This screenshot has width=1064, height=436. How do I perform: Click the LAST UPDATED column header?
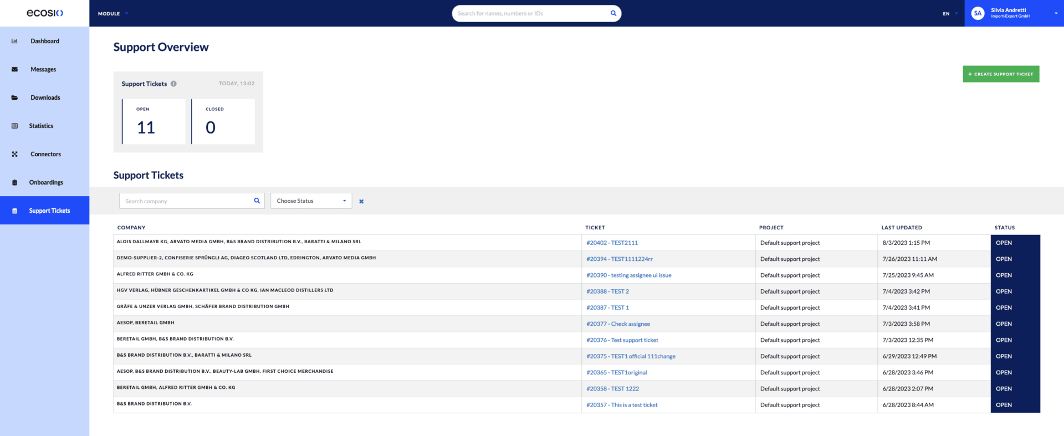902,228
